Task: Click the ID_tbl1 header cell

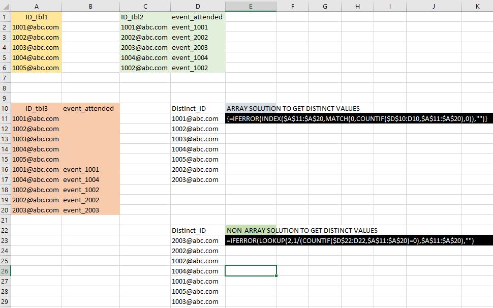Action: 37,17
